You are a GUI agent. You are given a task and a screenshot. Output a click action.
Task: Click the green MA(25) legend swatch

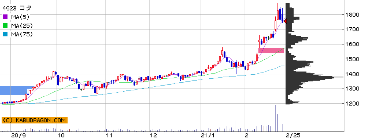[5, 26]
